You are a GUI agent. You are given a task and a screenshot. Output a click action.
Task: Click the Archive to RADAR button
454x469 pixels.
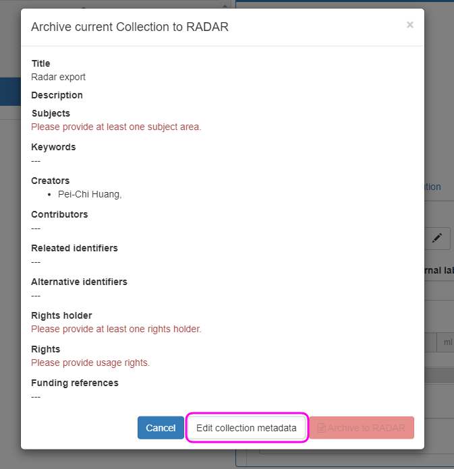(x=362, y=428)
